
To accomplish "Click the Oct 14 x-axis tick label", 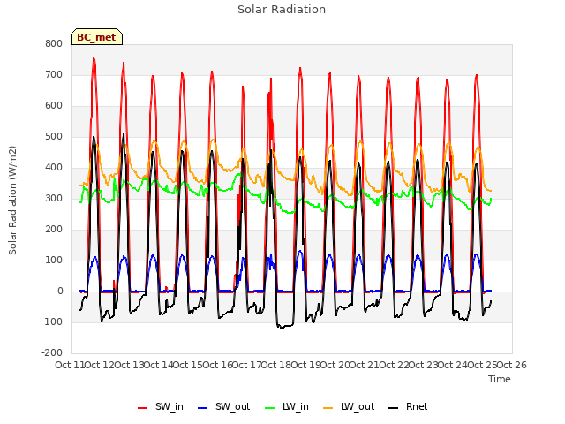I will pos(158,365).
